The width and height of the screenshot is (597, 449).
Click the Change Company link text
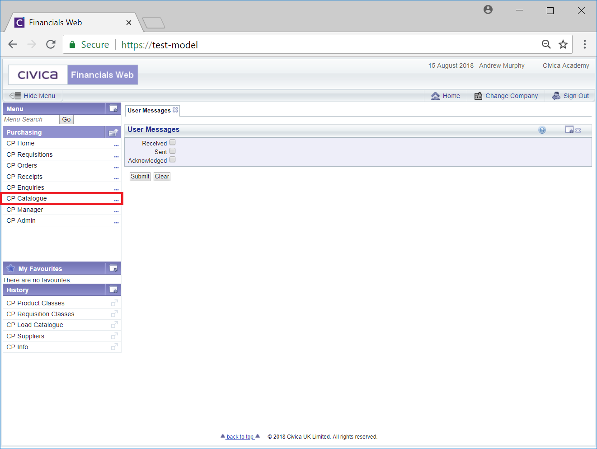point(512,96)
